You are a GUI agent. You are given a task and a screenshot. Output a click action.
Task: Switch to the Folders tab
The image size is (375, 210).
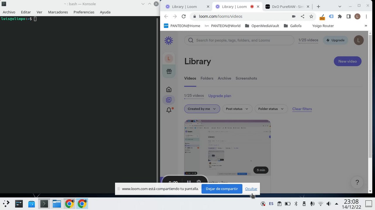(207, 78)
